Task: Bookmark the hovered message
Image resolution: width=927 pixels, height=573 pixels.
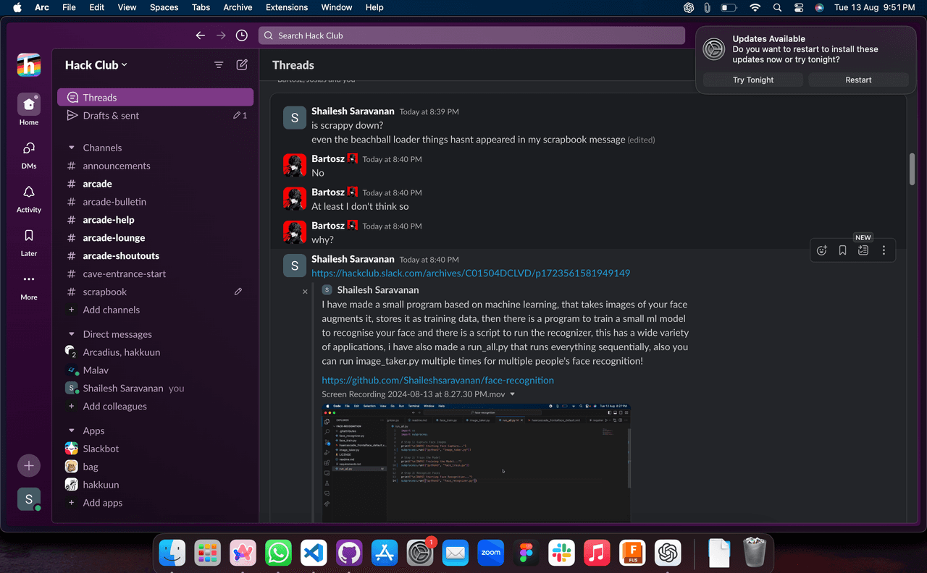Action: click(842, 250)
